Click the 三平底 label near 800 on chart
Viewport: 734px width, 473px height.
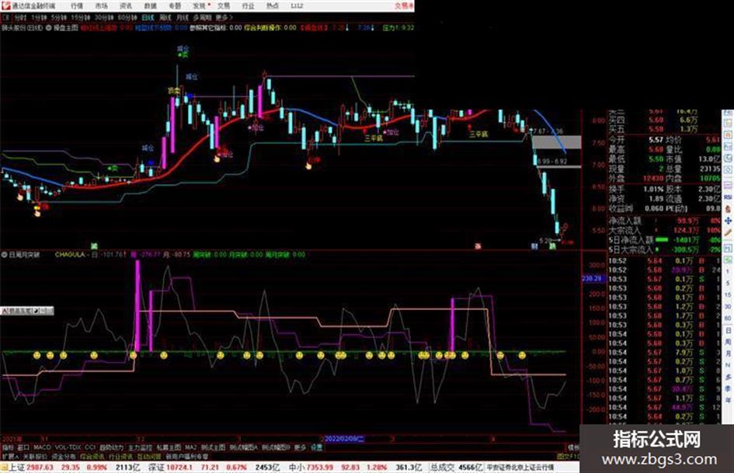point(374,138)
